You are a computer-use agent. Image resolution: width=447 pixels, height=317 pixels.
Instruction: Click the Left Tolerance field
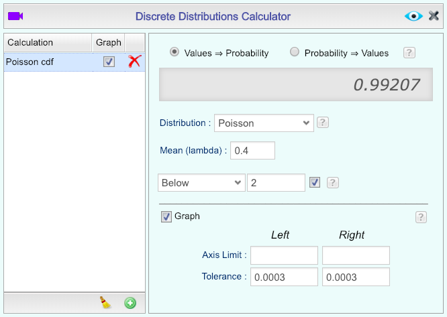click(284, 277)
